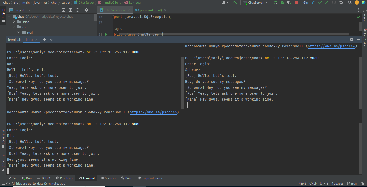Open the TODO tool window
Screen dimensions: 367x187
[x=44, y=178]
